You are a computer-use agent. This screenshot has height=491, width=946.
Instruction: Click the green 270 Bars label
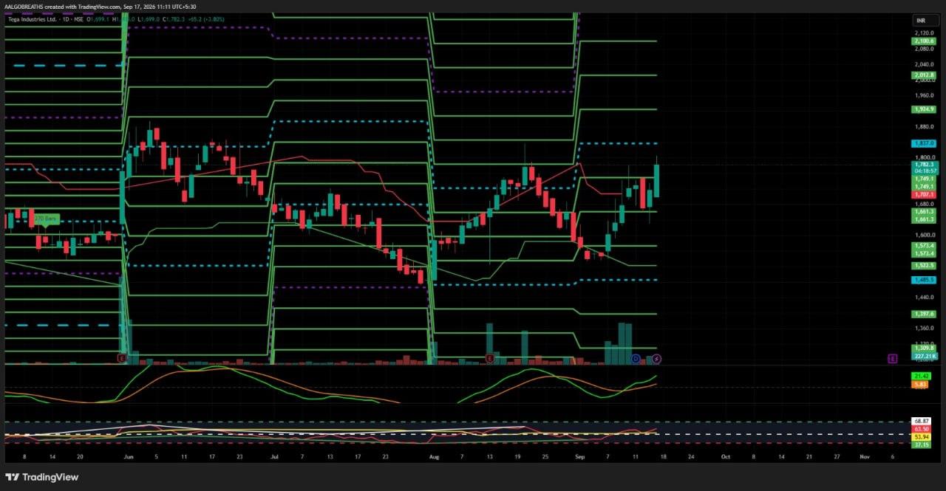(46, 219)
